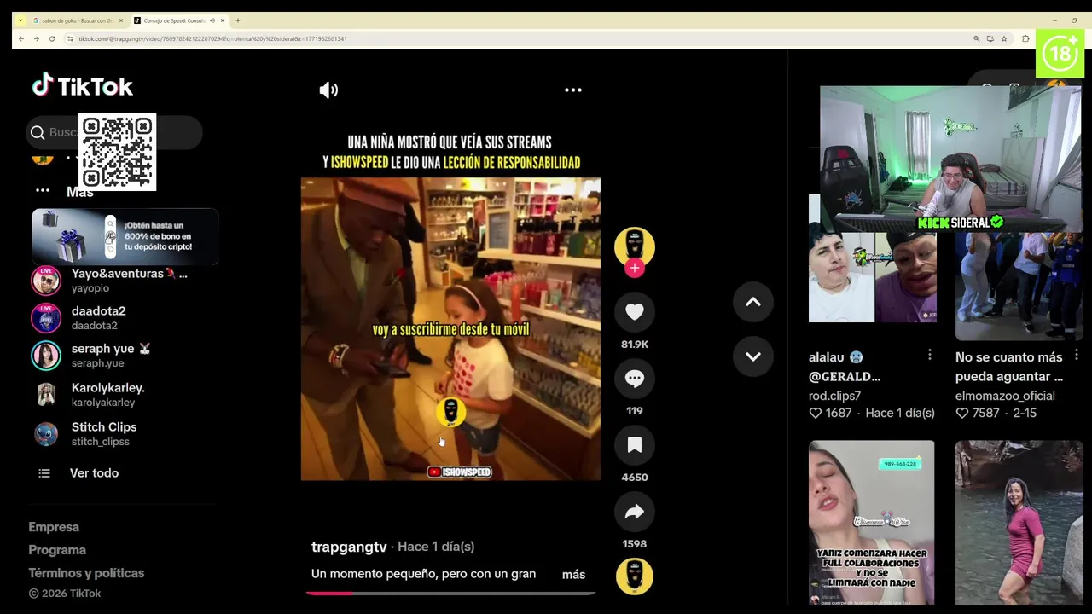Open elmomazoo_oficial video thumbnail
This screenshot has width=1092, height=614.
coord(1019,286)
